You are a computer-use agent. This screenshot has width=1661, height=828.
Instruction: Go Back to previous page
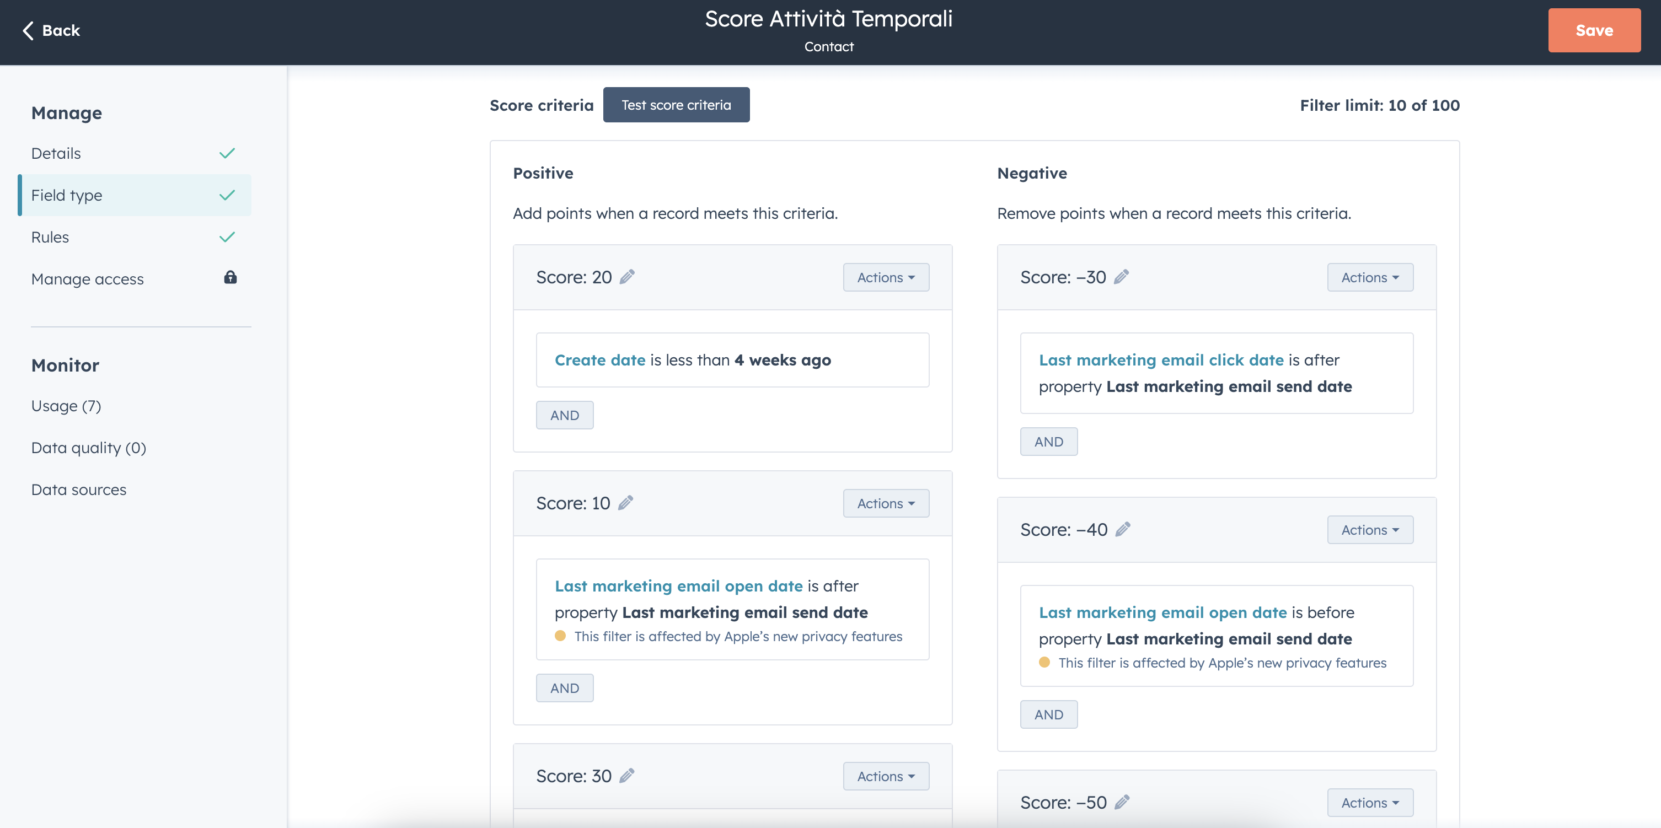tap(52, 30)
